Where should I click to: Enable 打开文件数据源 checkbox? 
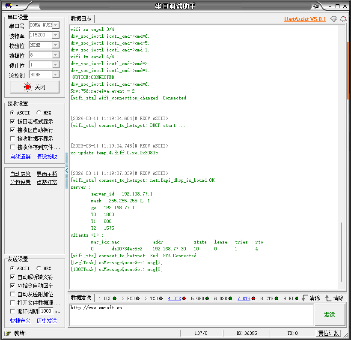(12, 303)
